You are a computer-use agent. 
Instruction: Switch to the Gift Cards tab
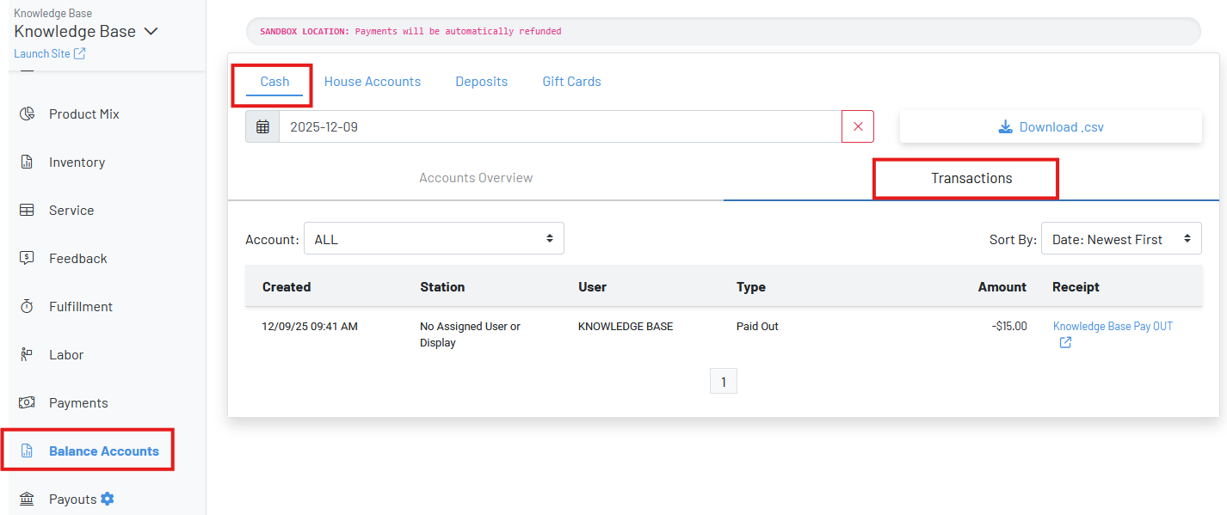click(571, 82)
